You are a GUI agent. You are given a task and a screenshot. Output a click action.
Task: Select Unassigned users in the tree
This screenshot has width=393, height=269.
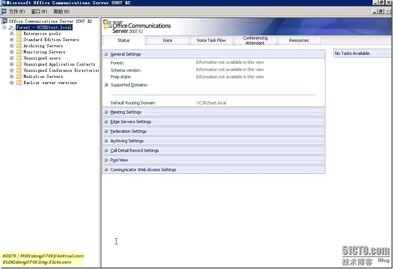42,58
